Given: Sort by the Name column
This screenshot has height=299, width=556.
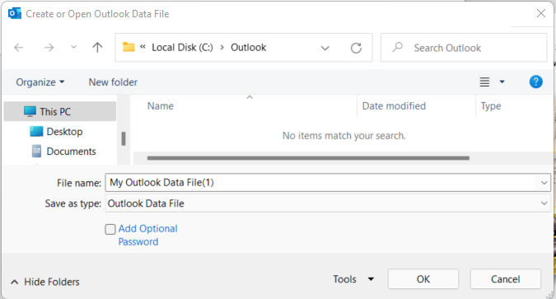Looking at the screenshot, I should [161, 106].
